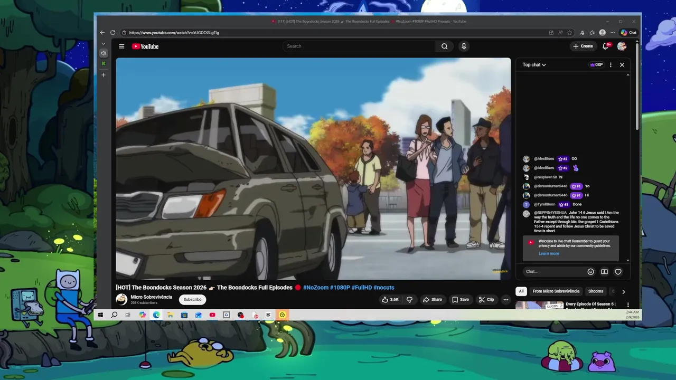This screenshot has width=676, height=380.
Task: Open Read aloud icon in address bar
Action: point(560,32)
